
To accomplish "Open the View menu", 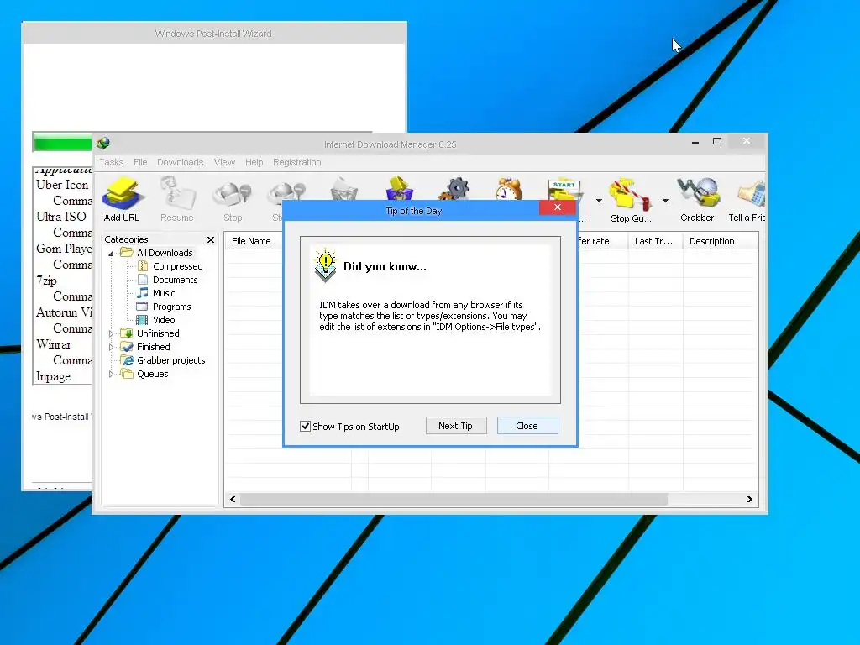I will click(224, 162).
